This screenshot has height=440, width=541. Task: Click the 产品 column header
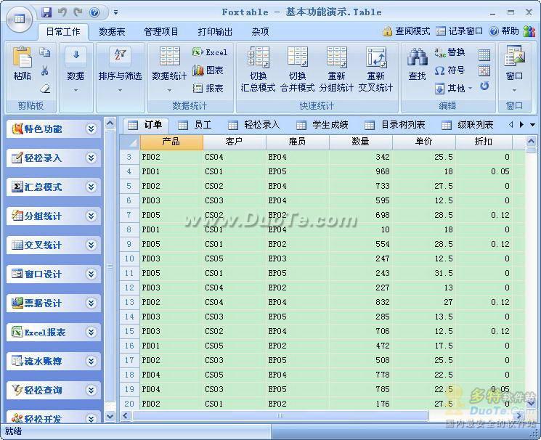coord(171,142)
